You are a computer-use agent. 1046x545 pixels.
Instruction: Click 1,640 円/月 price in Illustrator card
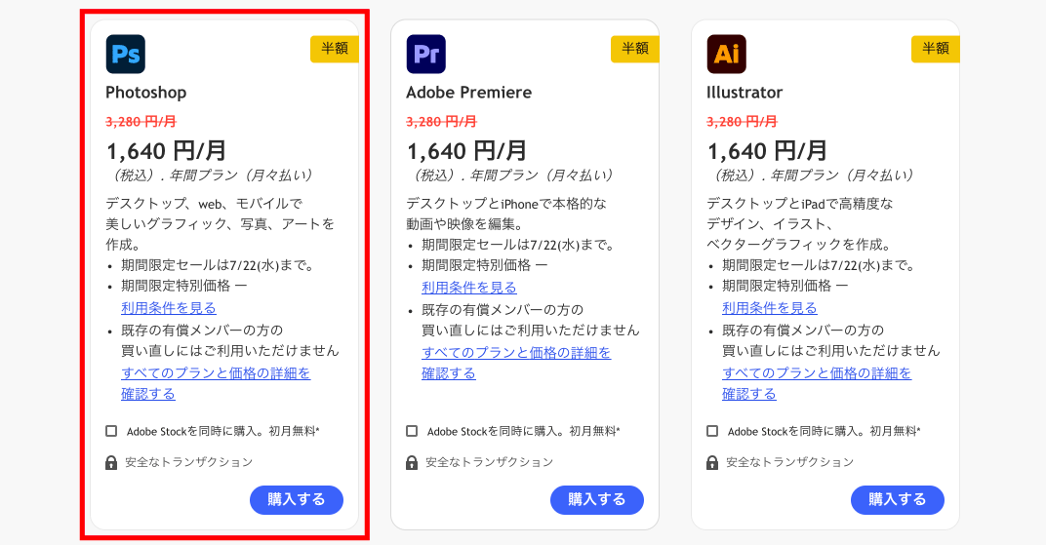767,151
